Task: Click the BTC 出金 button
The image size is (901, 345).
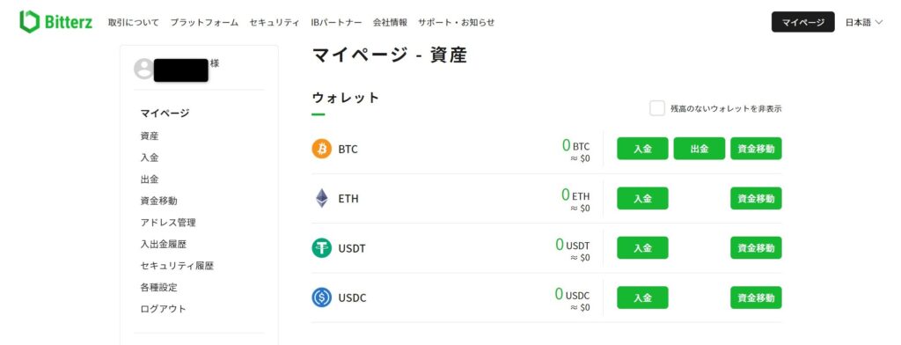Action: 700,149
